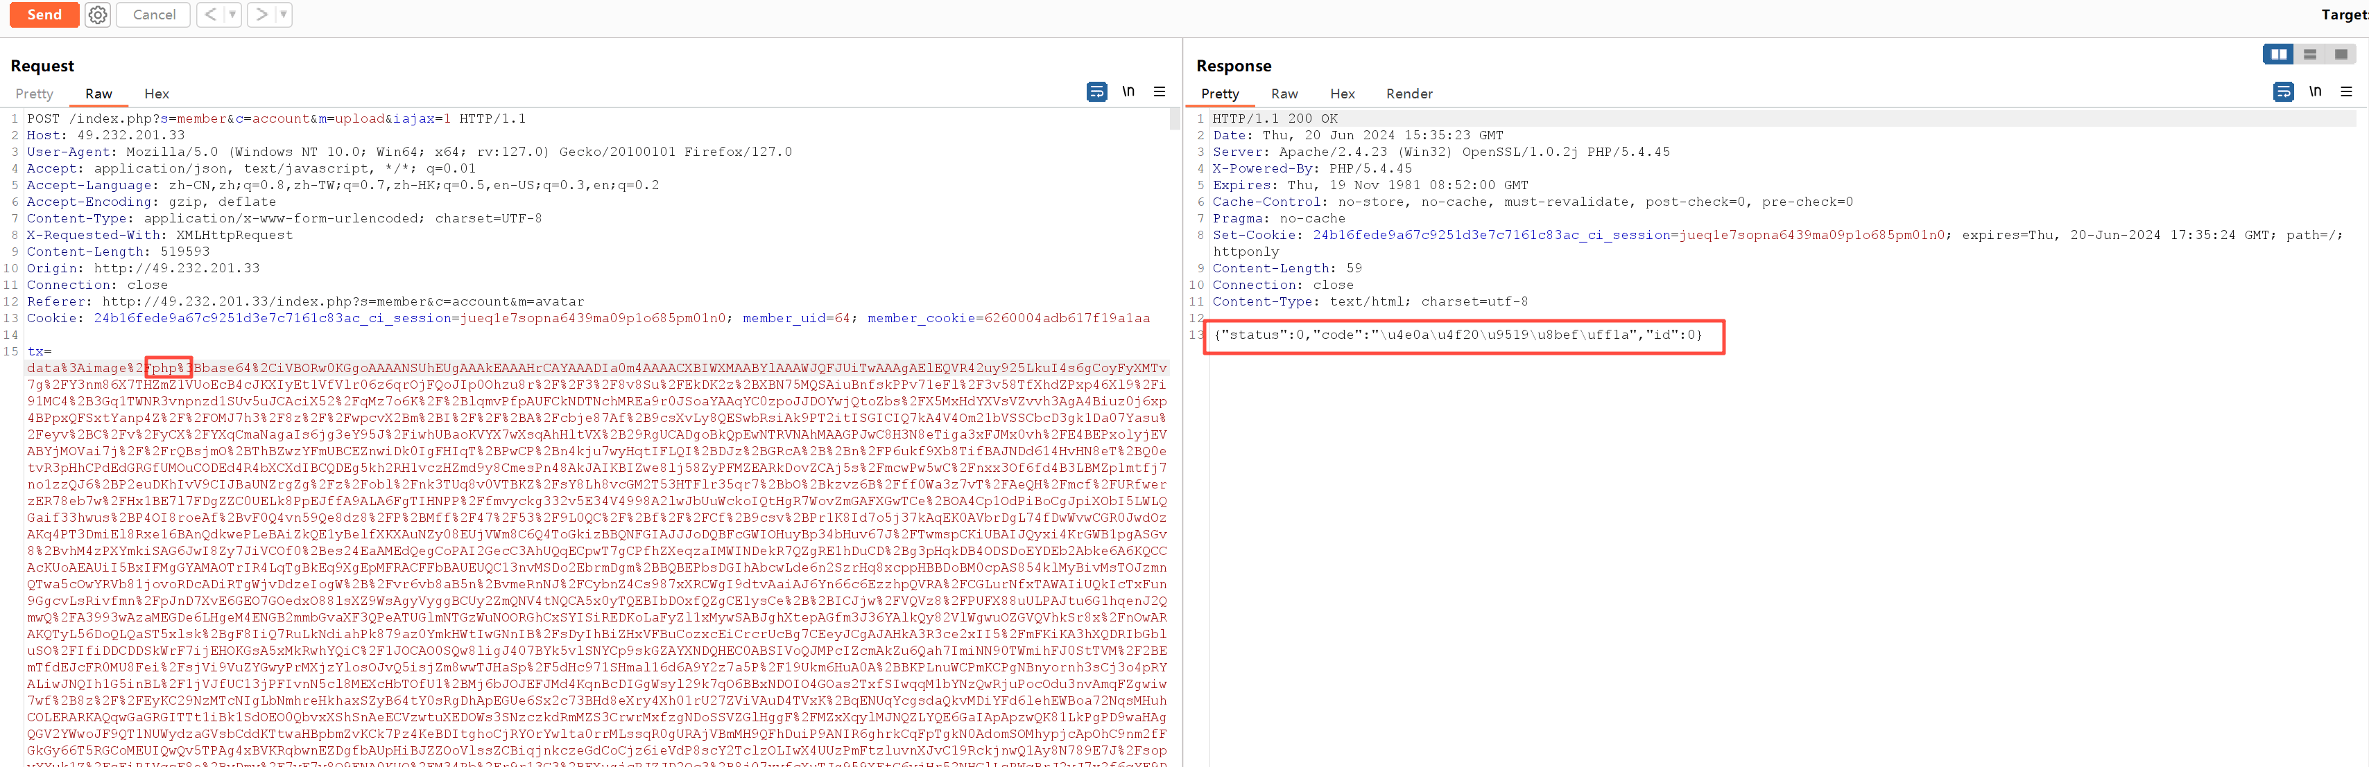
Task: Open the send settings gear icon
Action: [x=98, y=15]
